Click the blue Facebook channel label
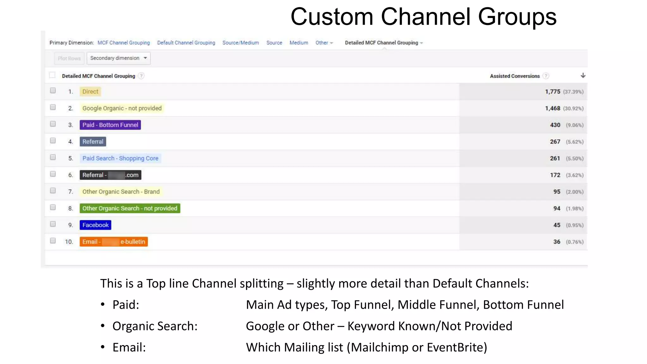The width and height of the screenshot is (647, 364). pos(95,225)
